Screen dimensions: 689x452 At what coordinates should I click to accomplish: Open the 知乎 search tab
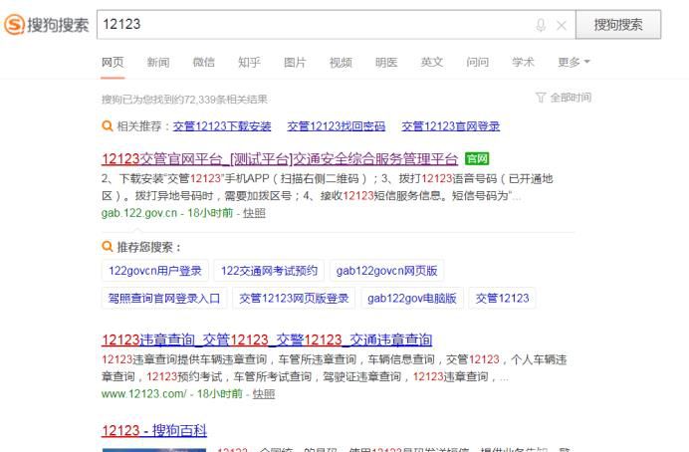249,63
